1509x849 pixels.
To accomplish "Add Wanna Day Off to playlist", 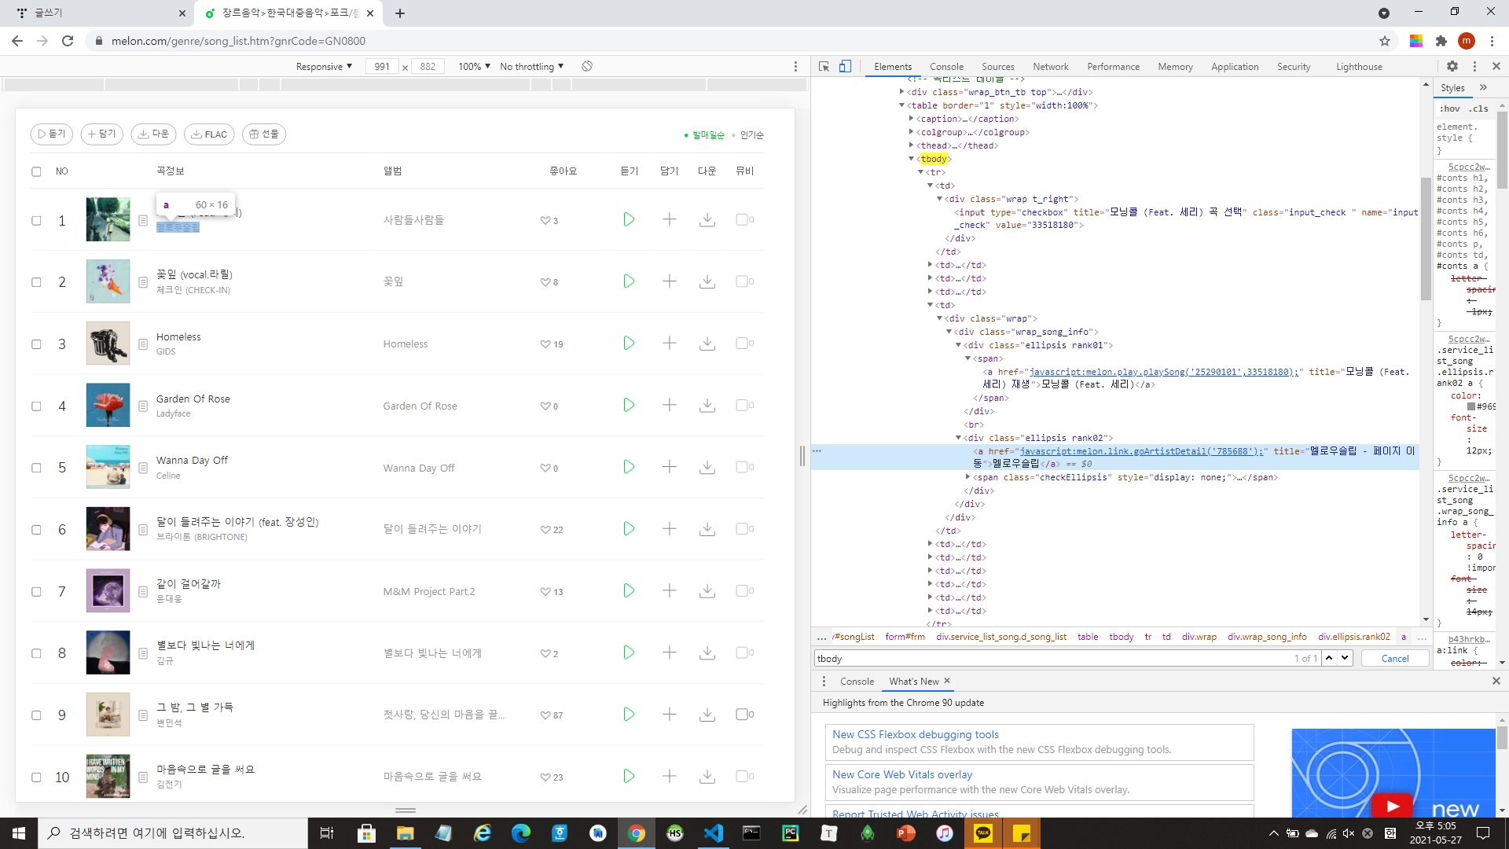I will (x=669, y=468).
